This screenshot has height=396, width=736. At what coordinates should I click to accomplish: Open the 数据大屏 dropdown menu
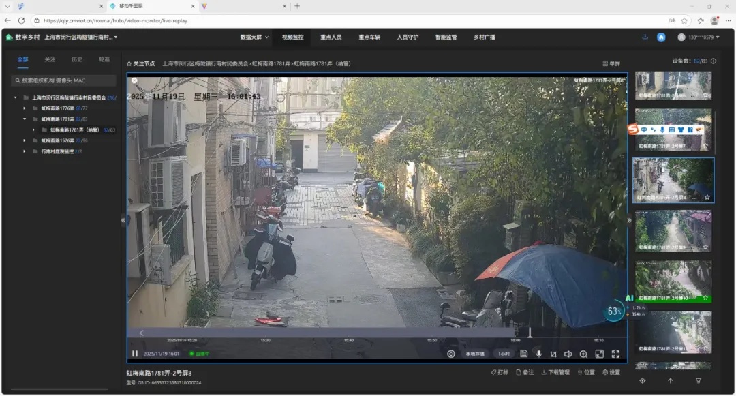(x=254, y=37)
